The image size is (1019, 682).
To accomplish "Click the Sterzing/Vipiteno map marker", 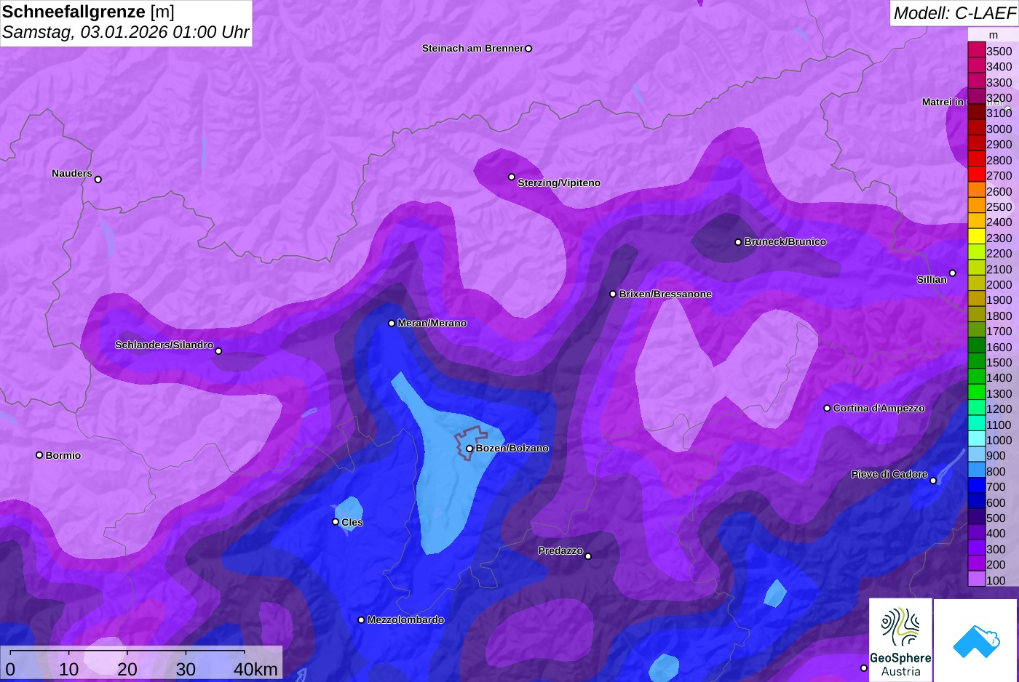I will pyautogui.click(x=512, y=177).
